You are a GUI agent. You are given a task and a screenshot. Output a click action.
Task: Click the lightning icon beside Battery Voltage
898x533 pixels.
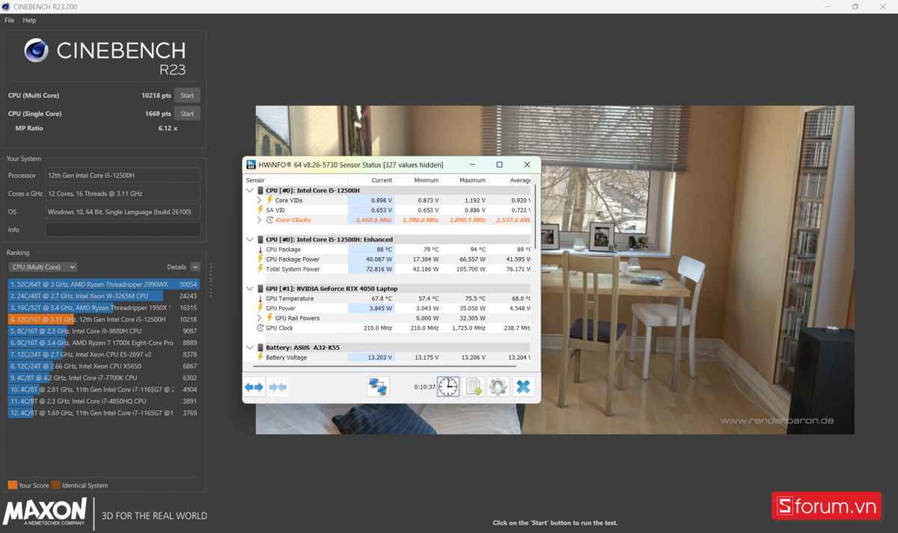point(260,357)
